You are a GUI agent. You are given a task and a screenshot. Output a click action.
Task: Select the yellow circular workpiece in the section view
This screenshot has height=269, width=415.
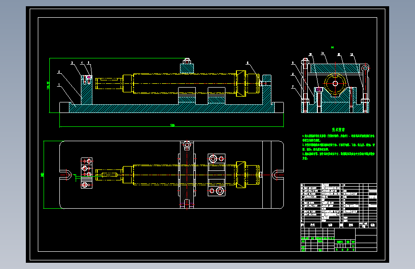coord(335,84)
